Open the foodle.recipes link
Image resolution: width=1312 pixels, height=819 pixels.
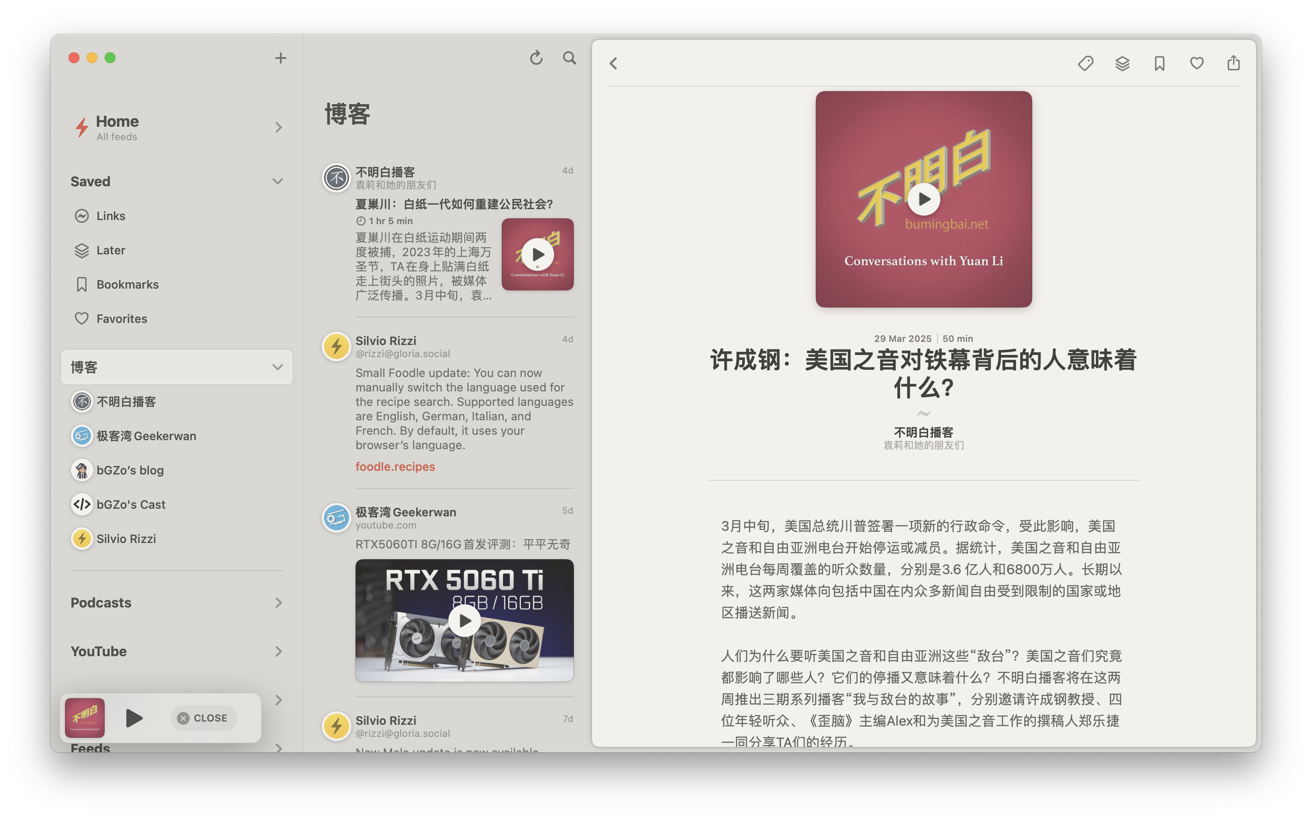[x=395, y=466]
